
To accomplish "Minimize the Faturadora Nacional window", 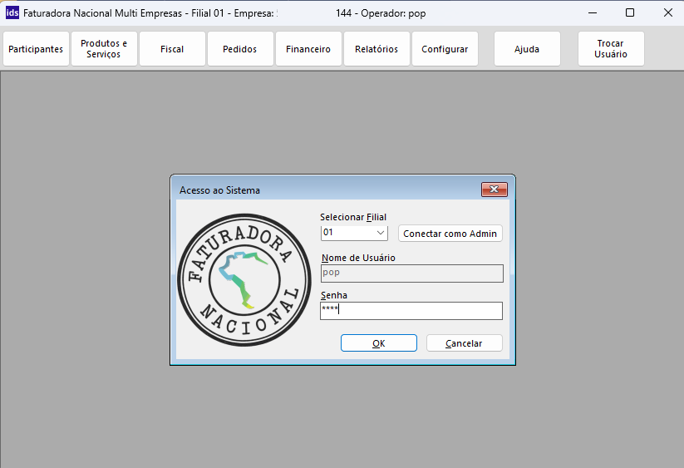I will click(x=592, y=13).
